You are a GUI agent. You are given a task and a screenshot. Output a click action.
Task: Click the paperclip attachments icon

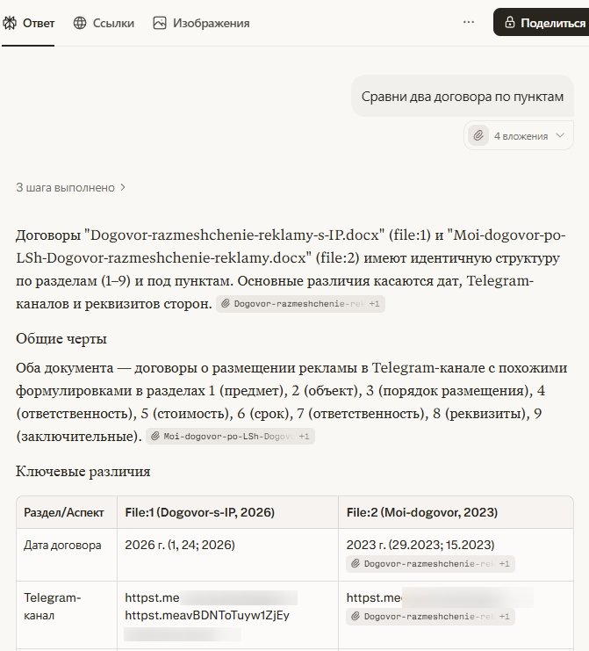tap(478, 136)
